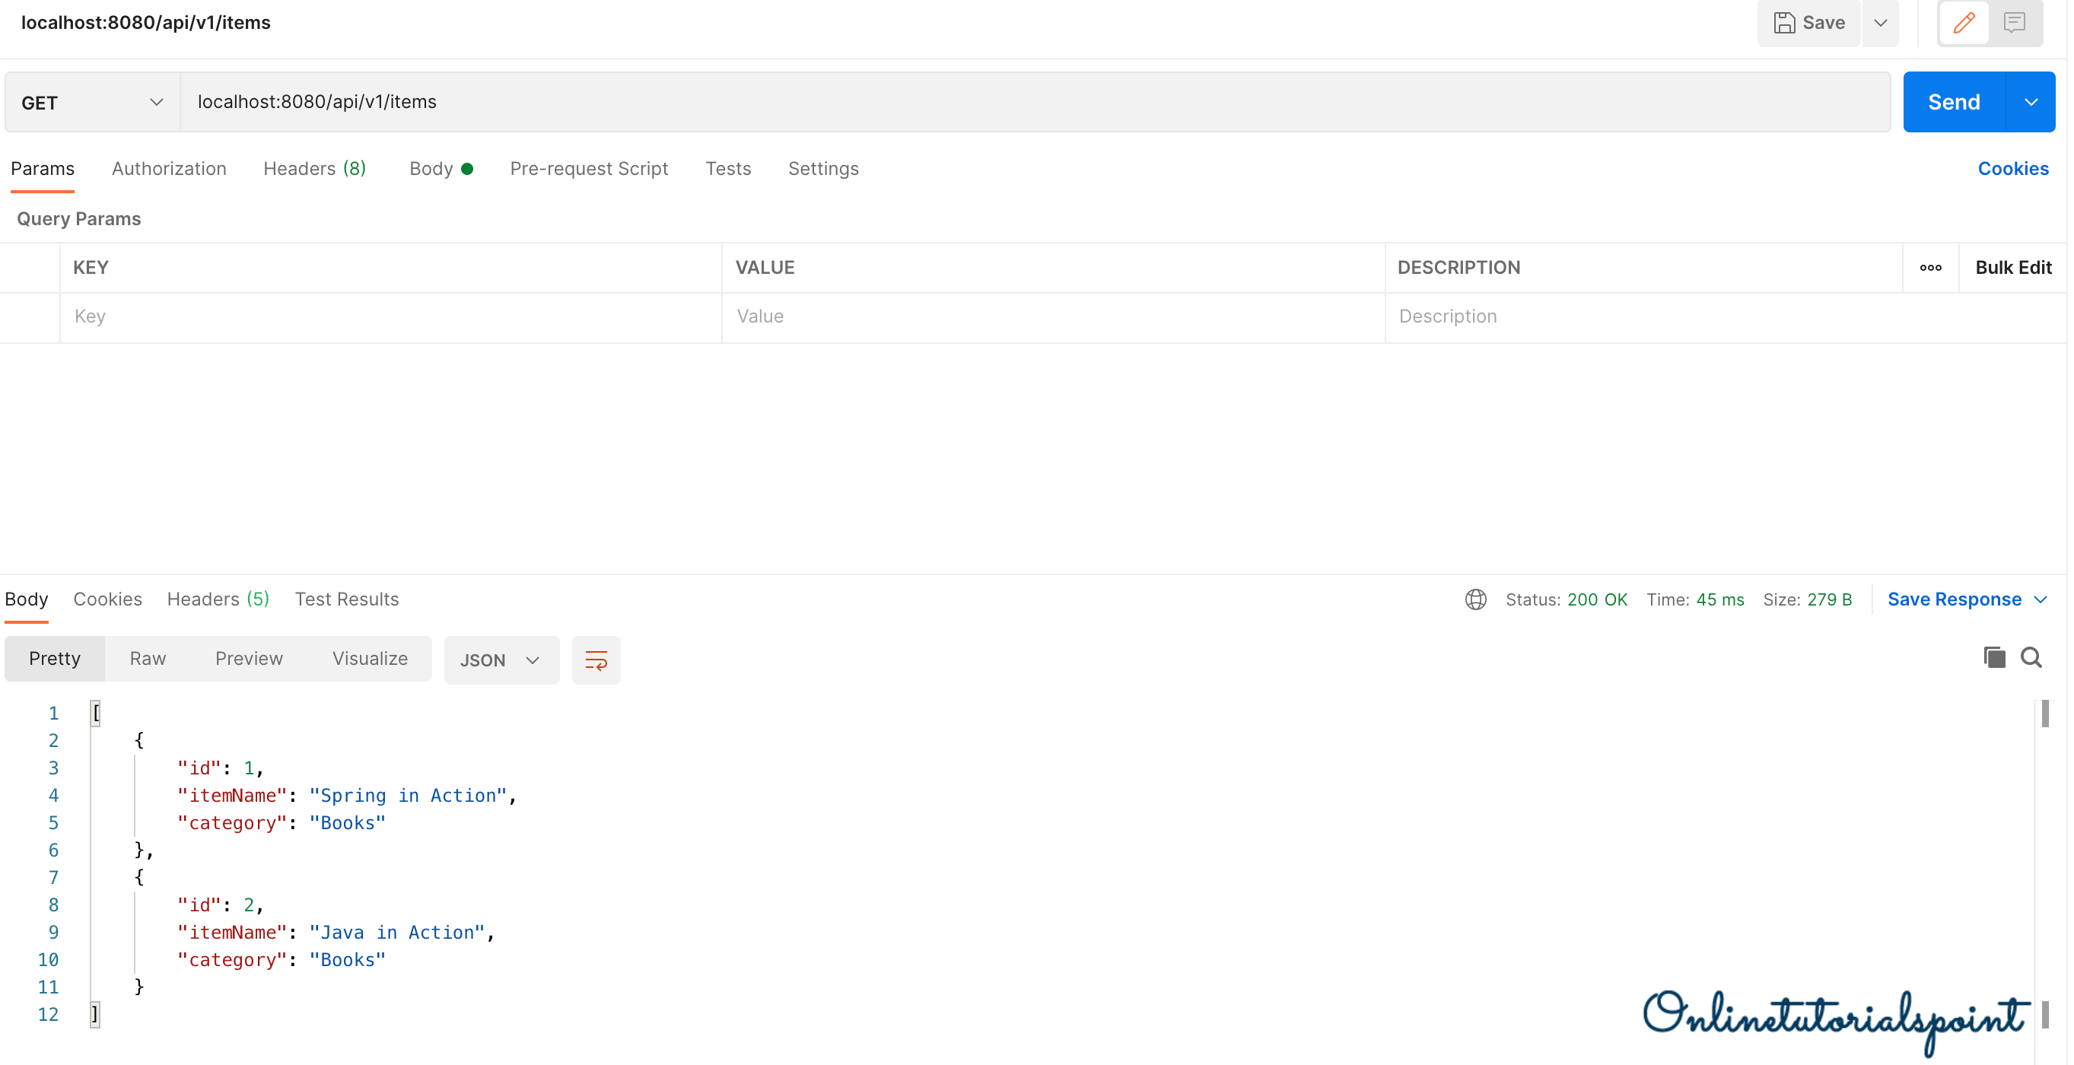Select the Visualize response view
This screenshot has height=1065, width=2074.
[x=370, y=658]
